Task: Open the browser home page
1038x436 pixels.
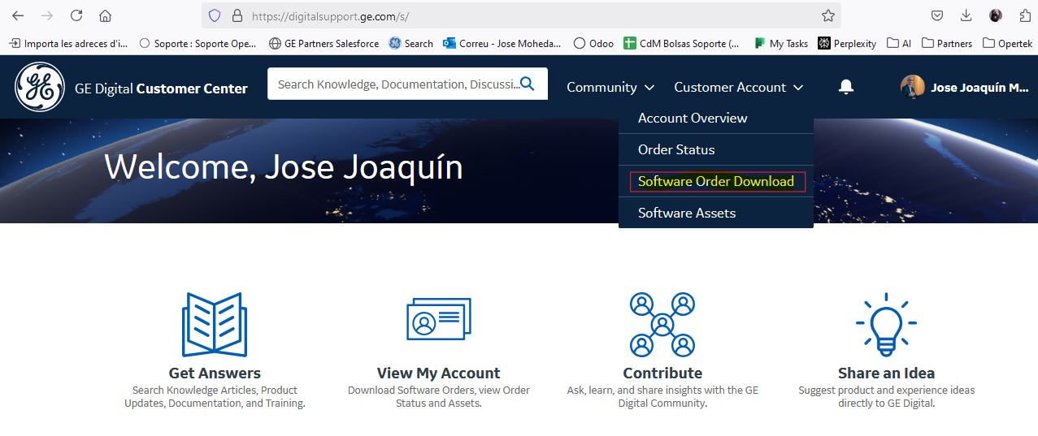Action: coord(105,15)
